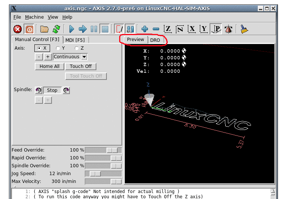Step to next line with arrow icon
294x199 pixels.
click(83, 29)
